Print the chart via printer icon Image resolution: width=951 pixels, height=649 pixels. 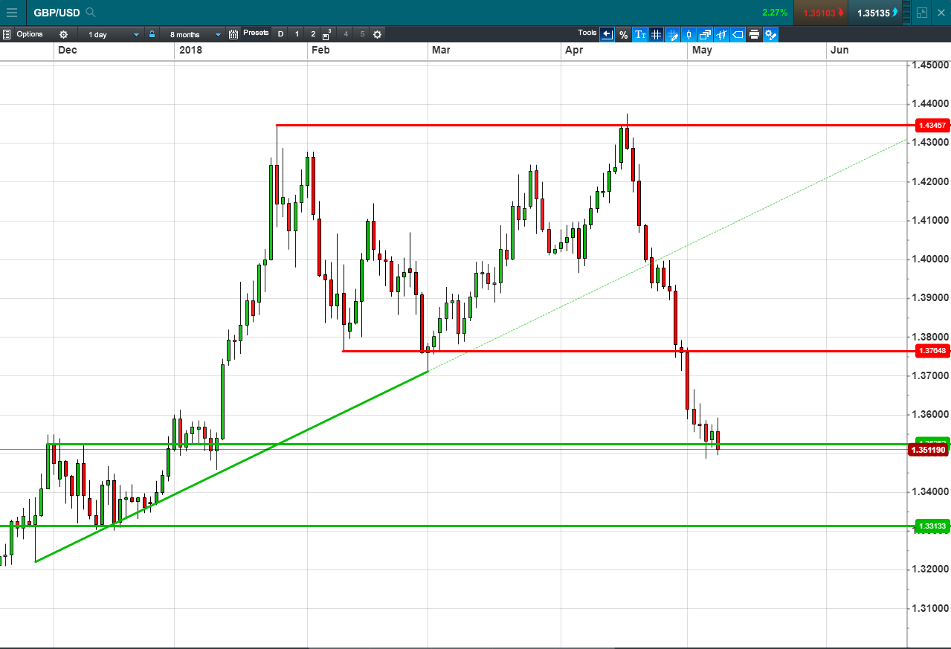coord(754,34)
